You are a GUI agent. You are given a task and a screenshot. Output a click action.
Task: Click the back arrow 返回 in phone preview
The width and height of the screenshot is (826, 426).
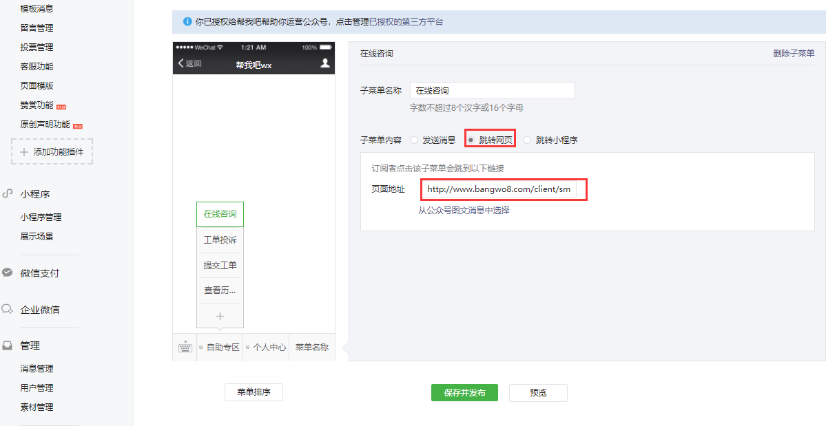[189, 64]
